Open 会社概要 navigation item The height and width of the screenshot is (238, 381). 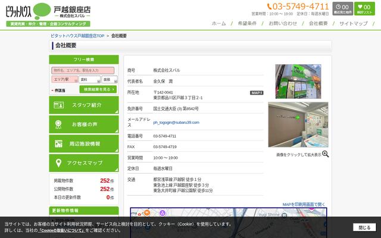318,24
